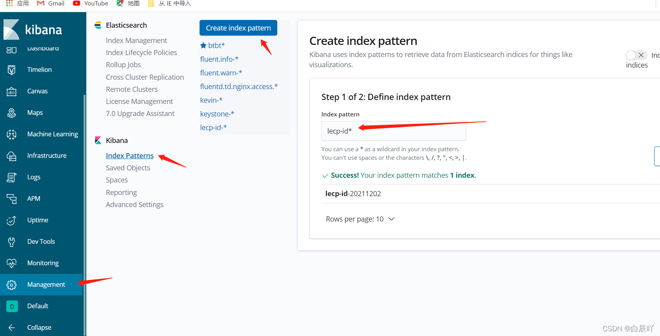Click the Elasticsearch section logo

98,25
